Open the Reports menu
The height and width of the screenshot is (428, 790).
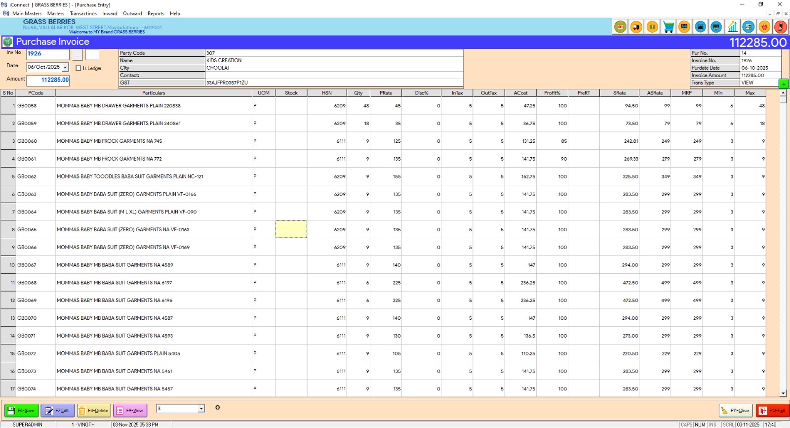point(156,14)
